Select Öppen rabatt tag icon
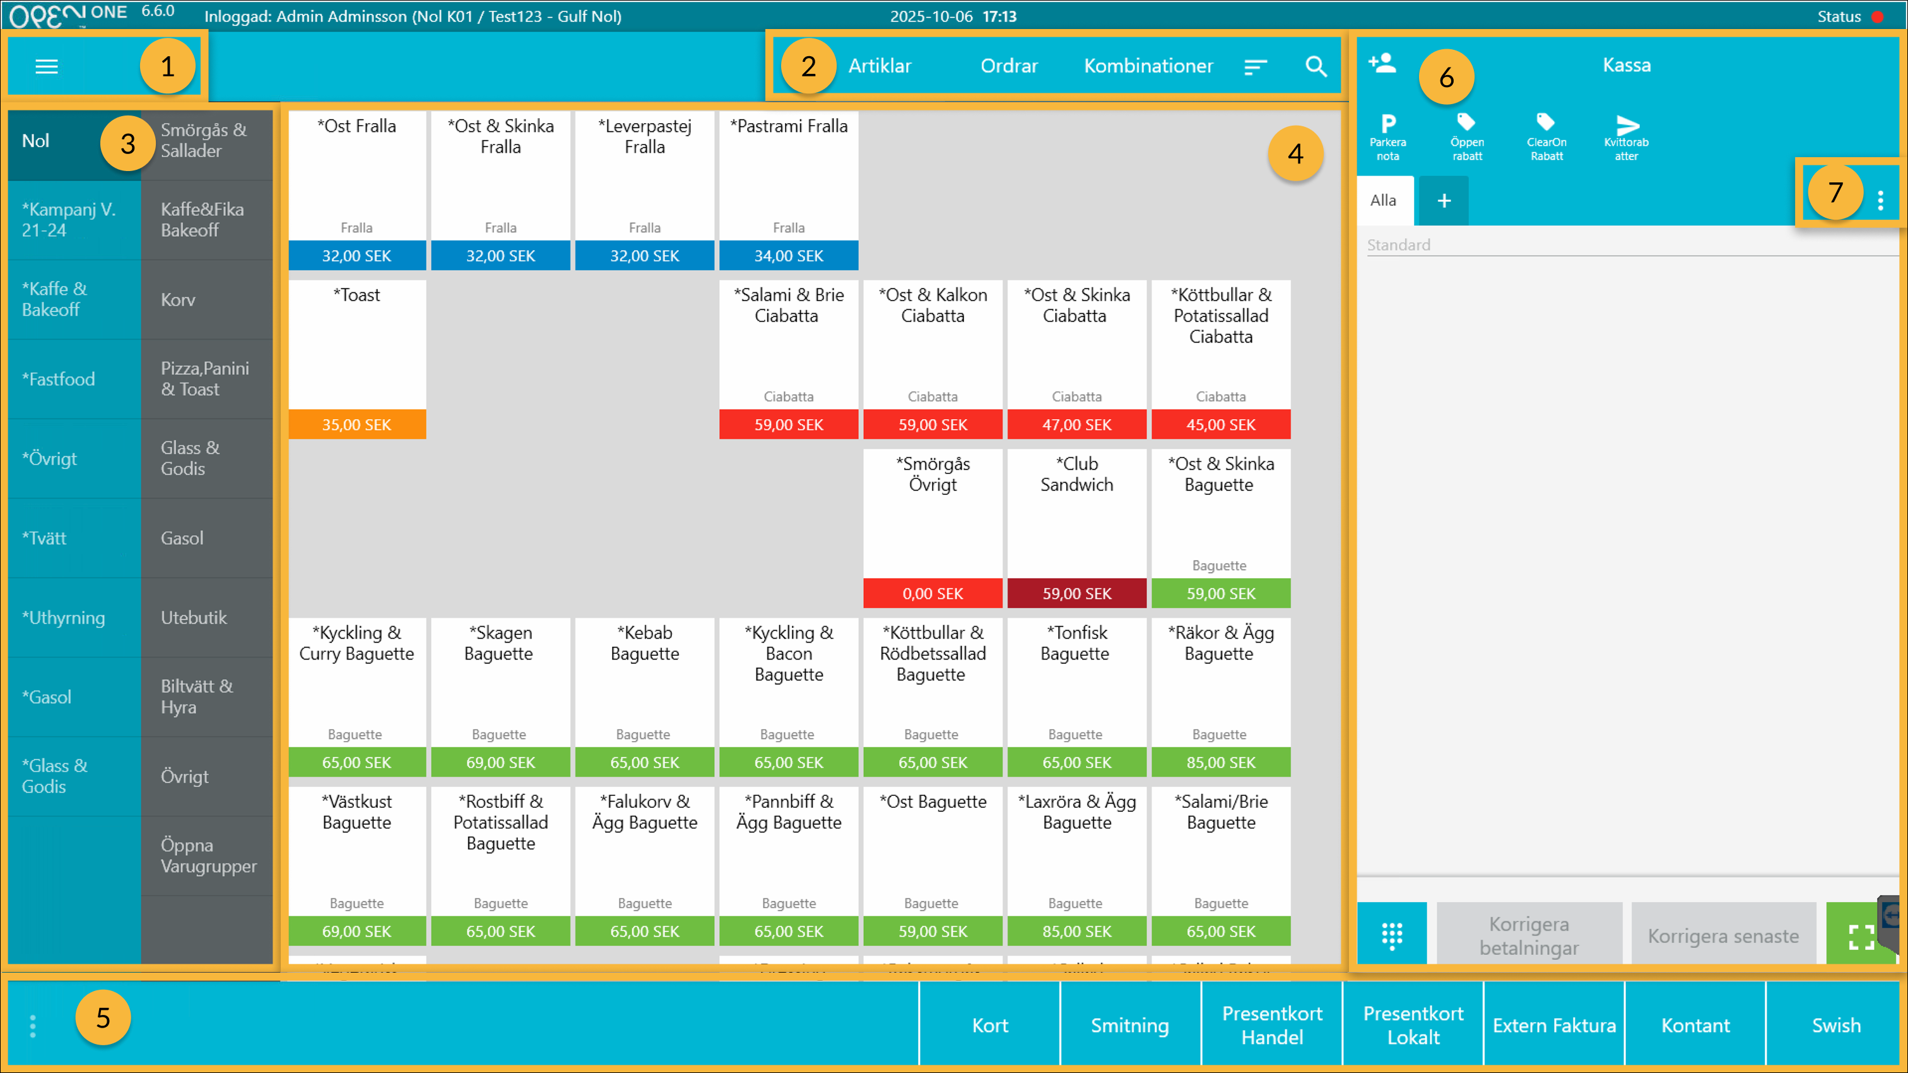 click(x=1468, y=137)
